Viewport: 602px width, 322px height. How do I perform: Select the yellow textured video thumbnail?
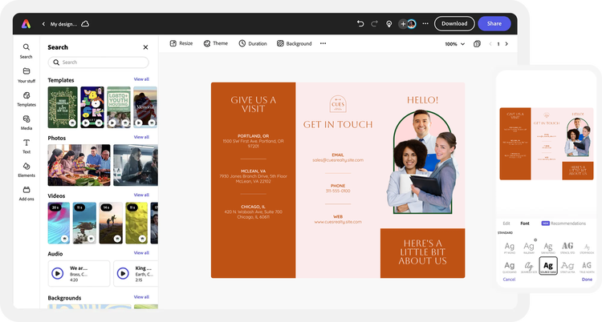(136, 223)
